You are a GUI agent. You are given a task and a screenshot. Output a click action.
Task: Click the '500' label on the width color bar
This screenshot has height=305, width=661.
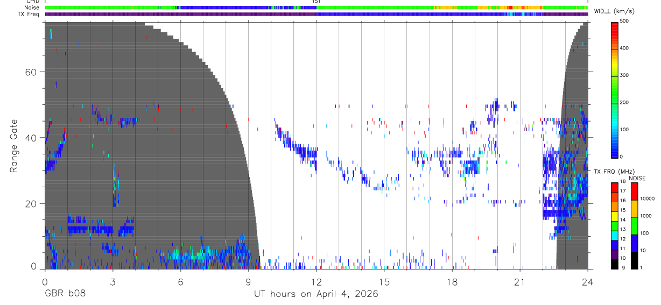coord(625,21)
